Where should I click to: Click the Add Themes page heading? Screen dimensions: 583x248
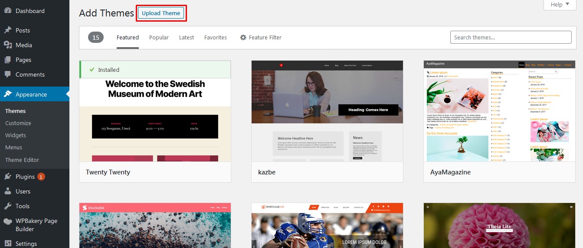[x=106, y=13]
